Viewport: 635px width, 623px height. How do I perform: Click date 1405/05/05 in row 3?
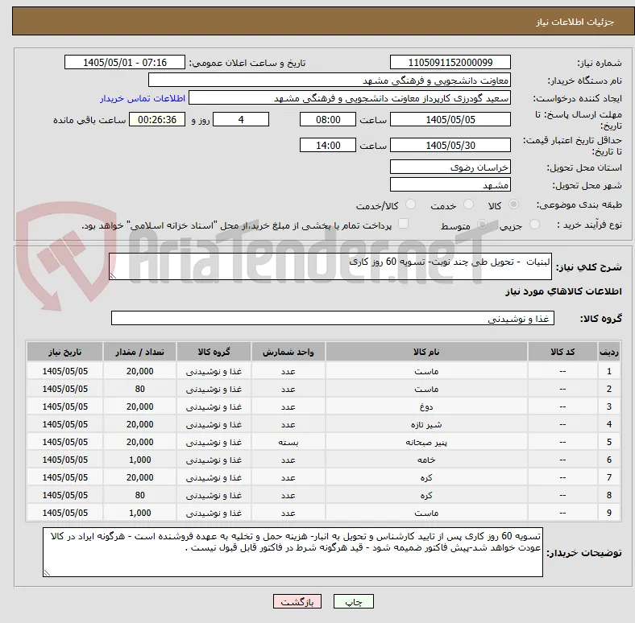pyautogui.click(x=64, y=406)
